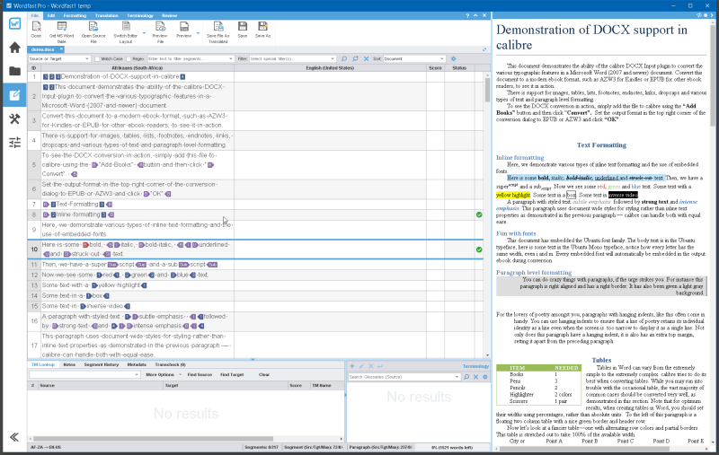The width and height of the screenshot is (719, 455).
Task: Select the TXLF Editor icon in sidebar
Action: click(14, 95)
